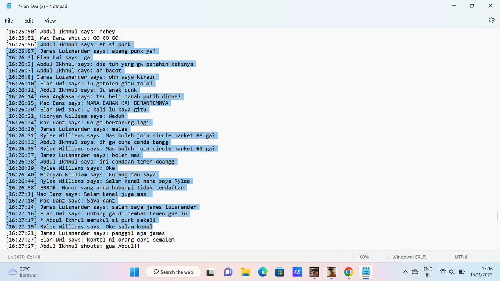Open the volume speaker tray icon
This screenshot has height=281, width=500.
pos(452,272)
